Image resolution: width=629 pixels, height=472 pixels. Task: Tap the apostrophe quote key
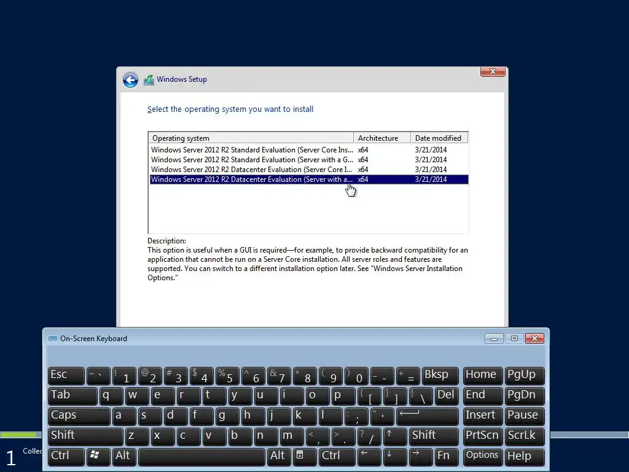pyautogui.click(x=382, y=416)
